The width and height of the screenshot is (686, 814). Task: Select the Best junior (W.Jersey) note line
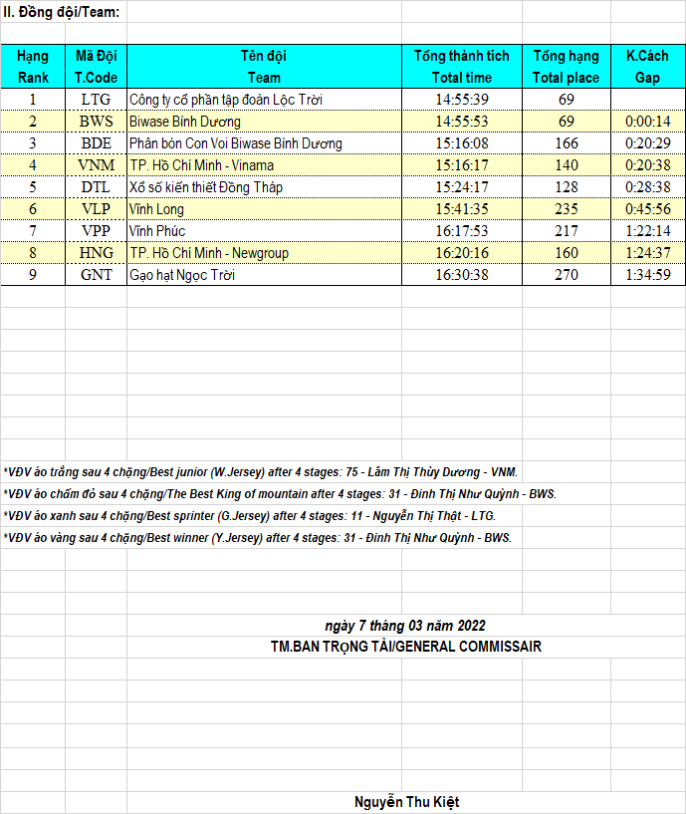pyautogui.click(x=261, y=472)
